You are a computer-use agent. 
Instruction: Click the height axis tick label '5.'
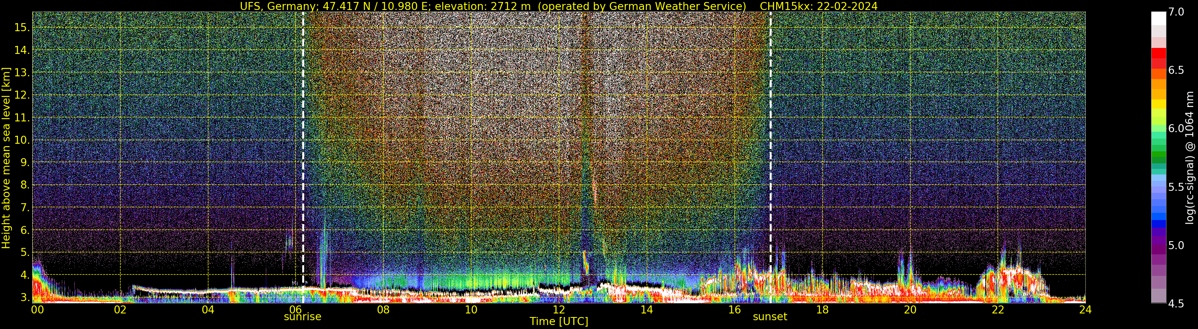tap(25, 252)
